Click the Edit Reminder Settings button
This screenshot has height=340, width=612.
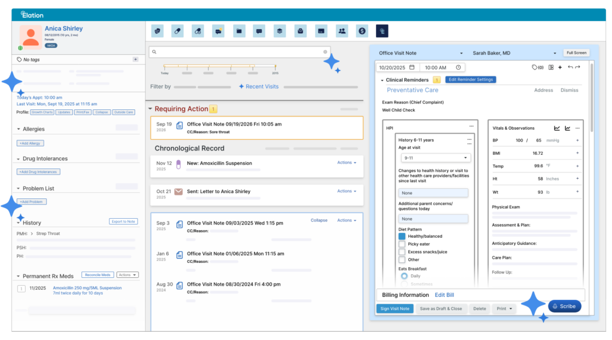471,79
